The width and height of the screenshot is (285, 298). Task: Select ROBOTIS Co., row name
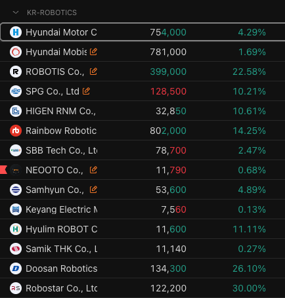pyautogui.click(x=55, y=72)
